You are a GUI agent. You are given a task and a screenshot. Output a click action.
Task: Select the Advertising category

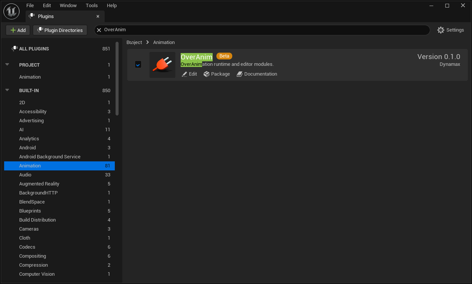pos(59,120)
